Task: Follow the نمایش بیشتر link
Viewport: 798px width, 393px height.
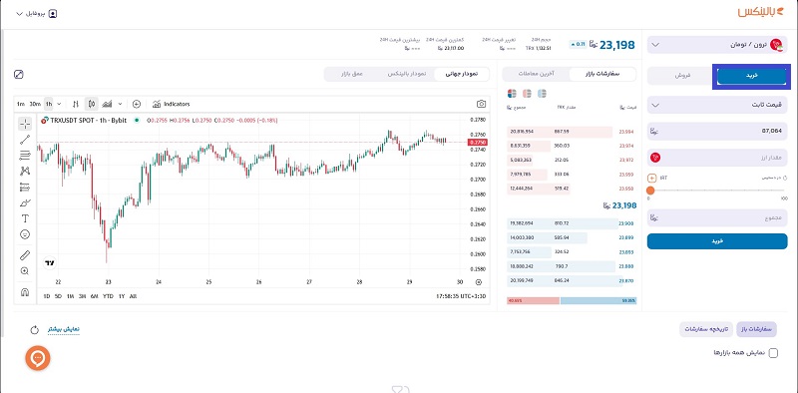Action: point(64,329)
